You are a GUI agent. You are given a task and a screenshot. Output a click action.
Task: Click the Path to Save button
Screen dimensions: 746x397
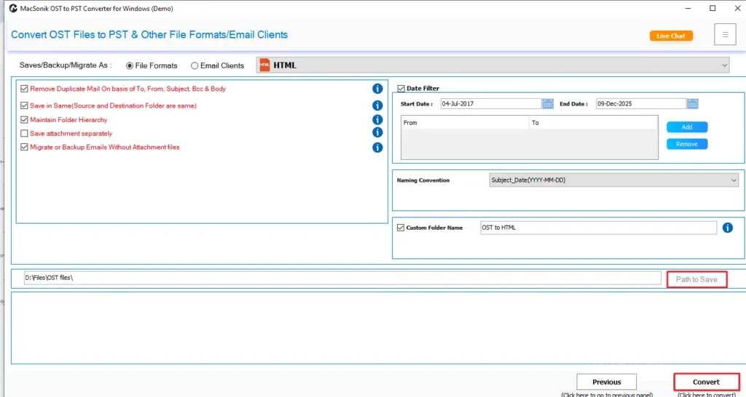696,279
